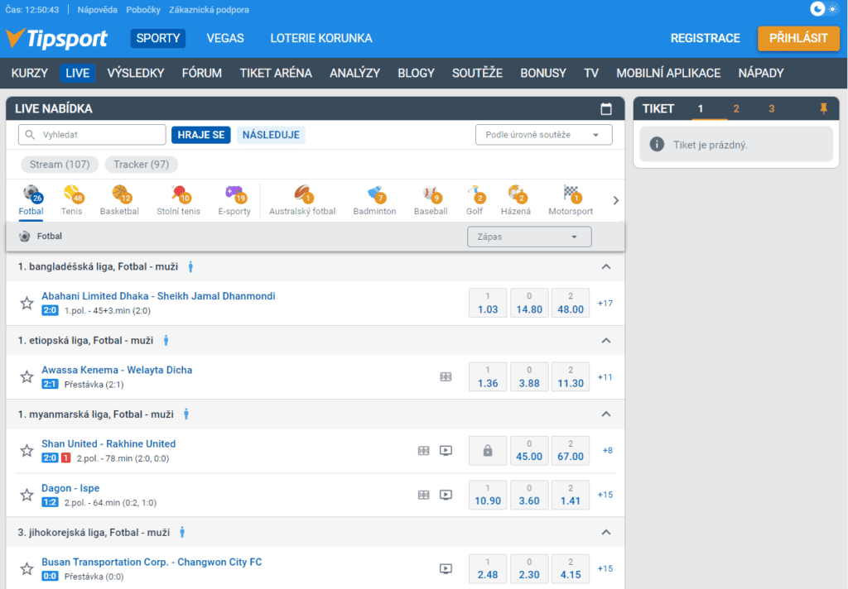Select the Golf sport icon
The width and height of the screenshot is (848, 589).
point(475,200)
